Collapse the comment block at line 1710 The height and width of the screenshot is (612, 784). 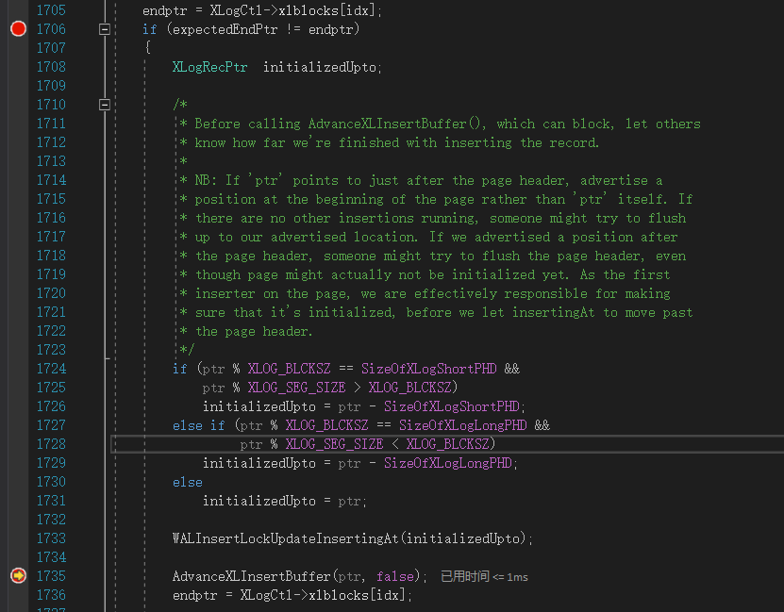[106, 104]
